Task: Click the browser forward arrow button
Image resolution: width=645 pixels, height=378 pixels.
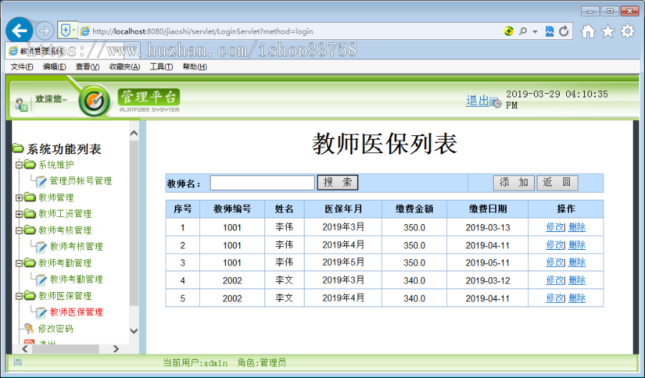Action: [x=44, y=31]
